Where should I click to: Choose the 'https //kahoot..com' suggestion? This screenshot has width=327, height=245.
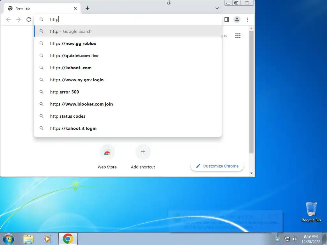pyautogui.click(x=128, y=68)
